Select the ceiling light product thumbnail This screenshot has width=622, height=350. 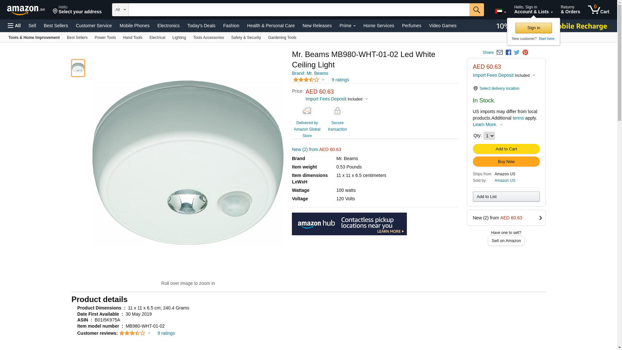click(x=78, y=68)
